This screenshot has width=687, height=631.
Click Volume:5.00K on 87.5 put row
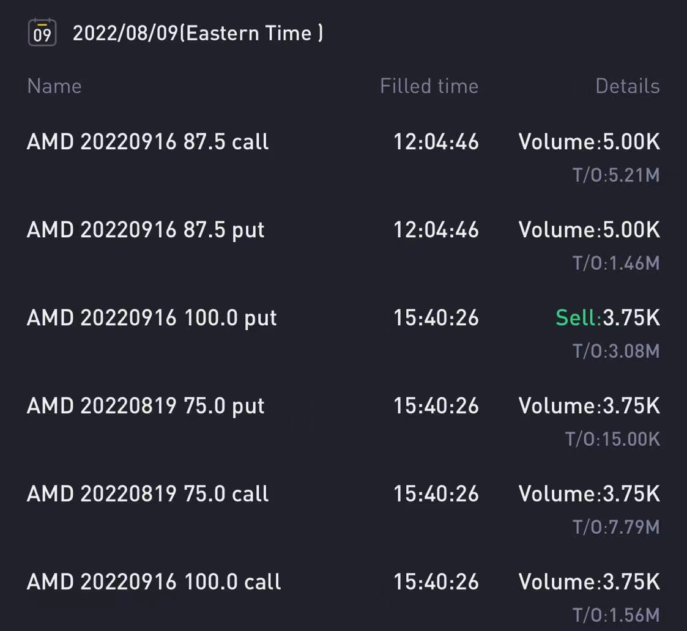[x=589, y=230]
